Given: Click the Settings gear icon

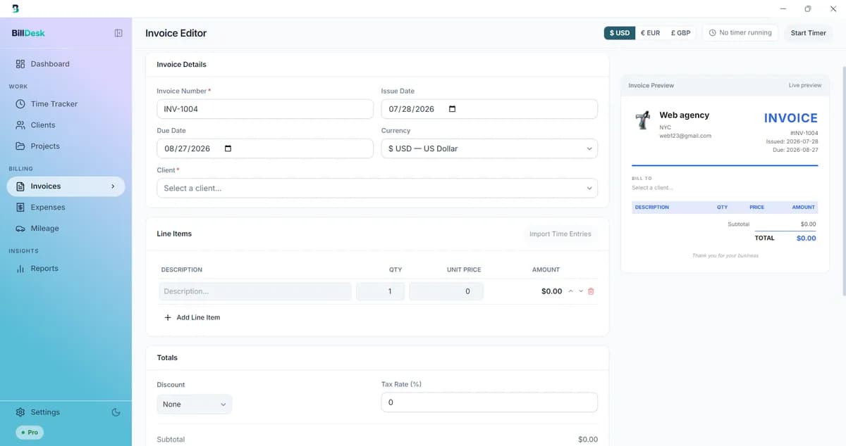Looking at the screenshot, I should pos(20,412).
